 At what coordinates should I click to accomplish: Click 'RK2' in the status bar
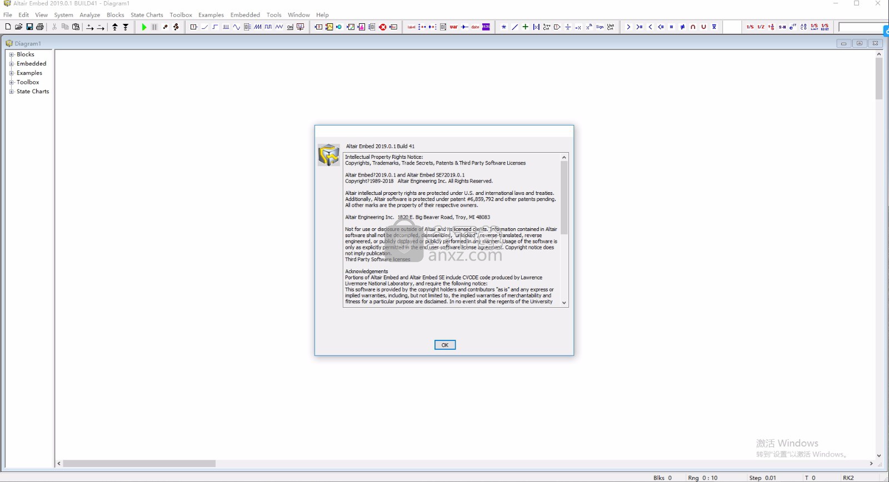point(848,478)
